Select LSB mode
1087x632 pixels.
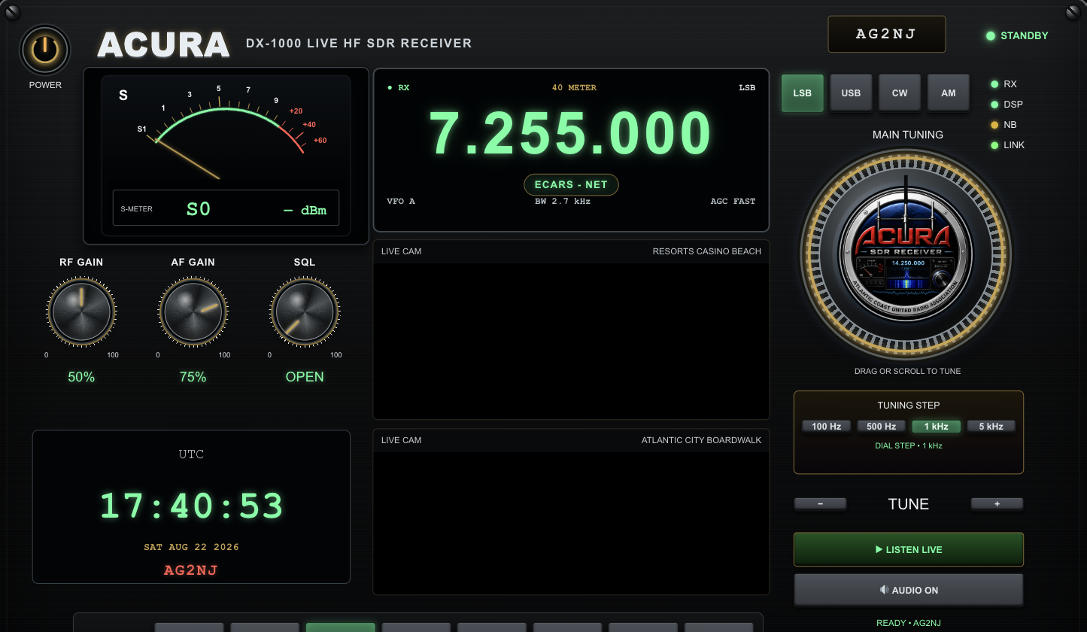tap(803, 93)
